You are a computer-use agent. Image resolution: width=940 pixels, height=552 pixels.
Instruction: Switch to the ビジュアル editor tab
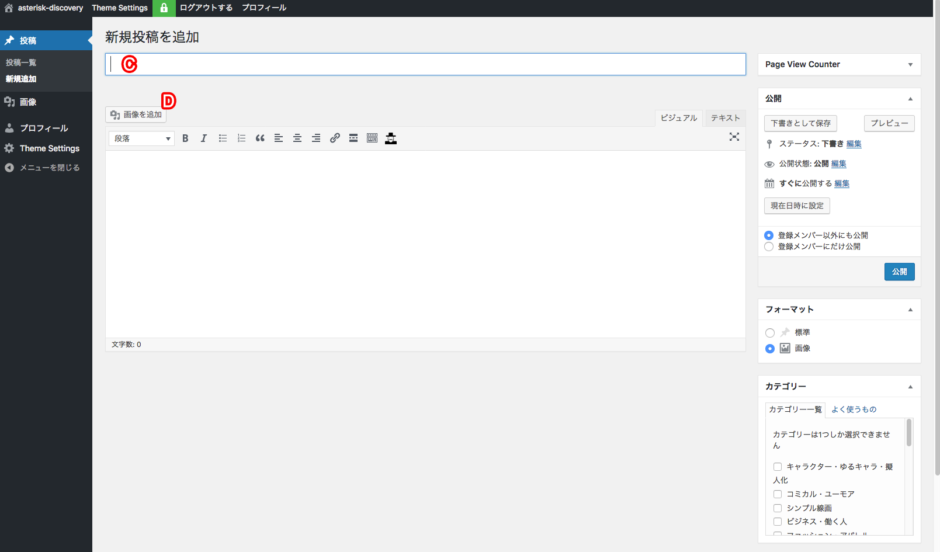[679, 118]
